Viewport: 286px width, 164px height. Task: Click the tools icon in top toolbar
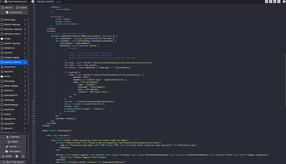(x=275, y=1)
